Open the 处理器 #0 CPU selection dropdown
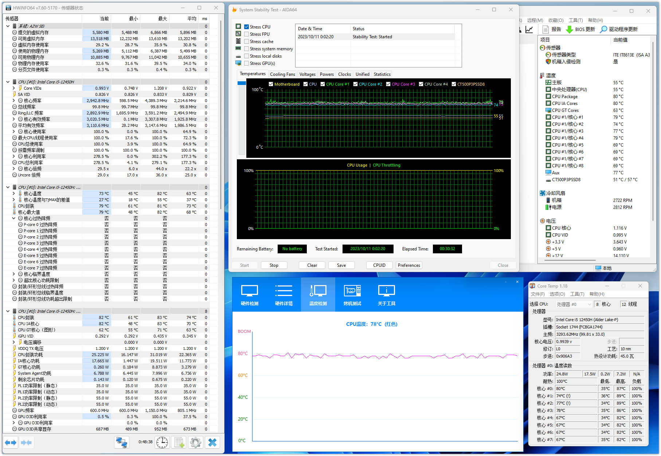 coord(574,304)
